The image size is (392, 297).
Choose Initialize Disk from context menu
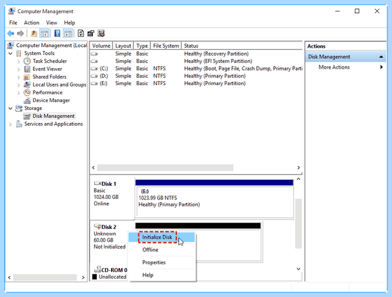click(x=161, y=237)
